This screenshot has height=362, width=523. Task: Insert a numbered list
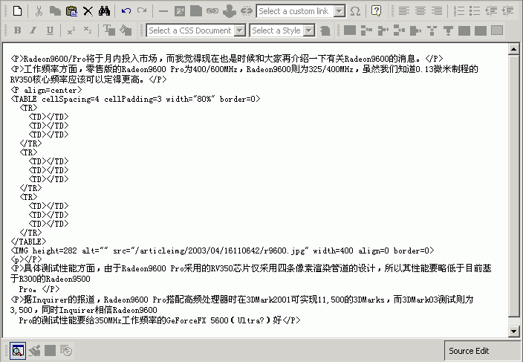459,11
